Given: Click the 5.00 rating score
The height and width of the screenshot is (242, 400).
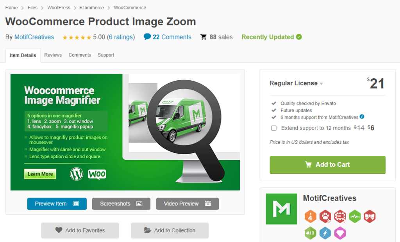Looking at the screenshot, I should point(99,37).
